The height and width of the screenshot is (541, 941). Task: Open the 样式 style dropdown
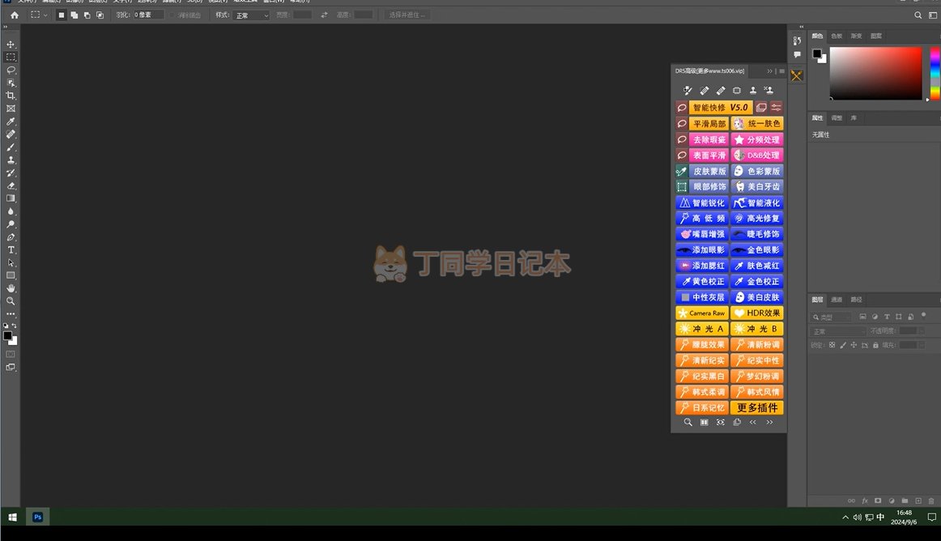click(x=253, y=15)
